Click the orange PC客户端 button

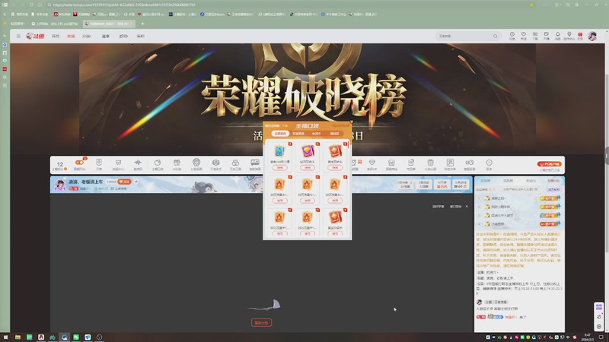[549, 164]
